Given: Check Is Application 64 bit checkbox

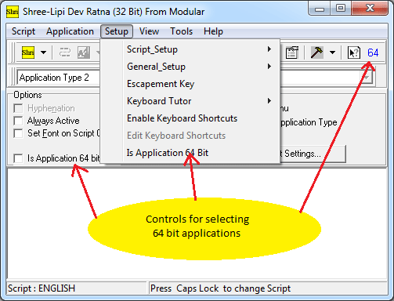Looking at the screenshot, I should (18, 158).
